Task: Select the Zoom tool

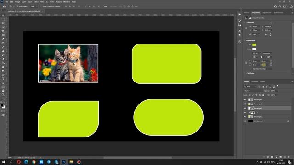Action: (3, 95)
